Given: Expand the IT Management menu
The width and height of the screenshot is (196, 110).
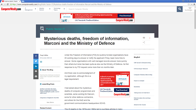Looking at the screenshot, I should [30, 9].
